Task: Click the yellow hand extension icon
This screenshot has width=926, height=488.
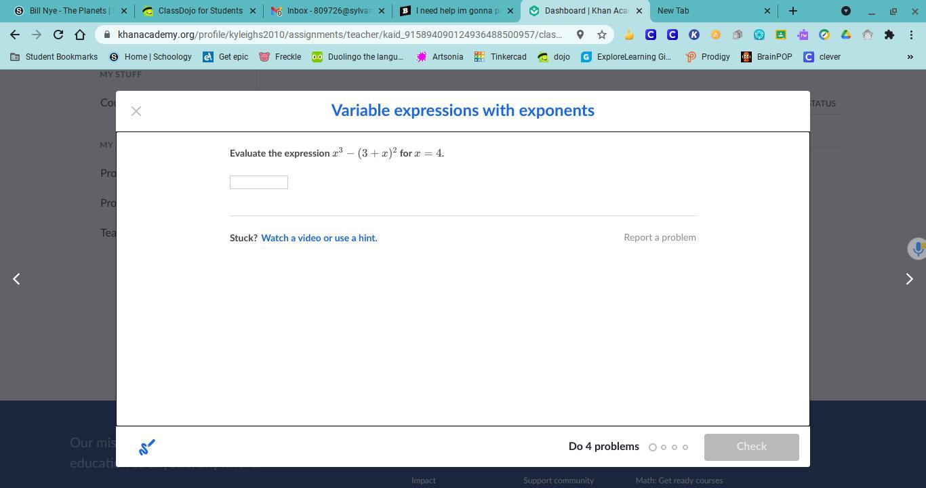Action: pyautogui.click(x=629, y=35)
